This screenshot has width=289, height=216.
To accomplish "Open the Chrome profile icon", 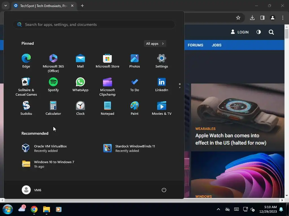I will coord(272,18).
